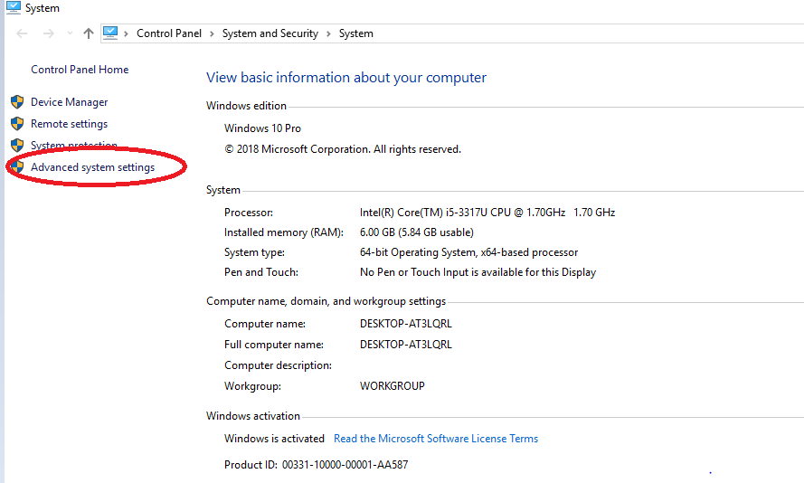This screenshot has height=483, width=804.
Task: Click the shield icon beside System protection
Action: click(17, 145)
